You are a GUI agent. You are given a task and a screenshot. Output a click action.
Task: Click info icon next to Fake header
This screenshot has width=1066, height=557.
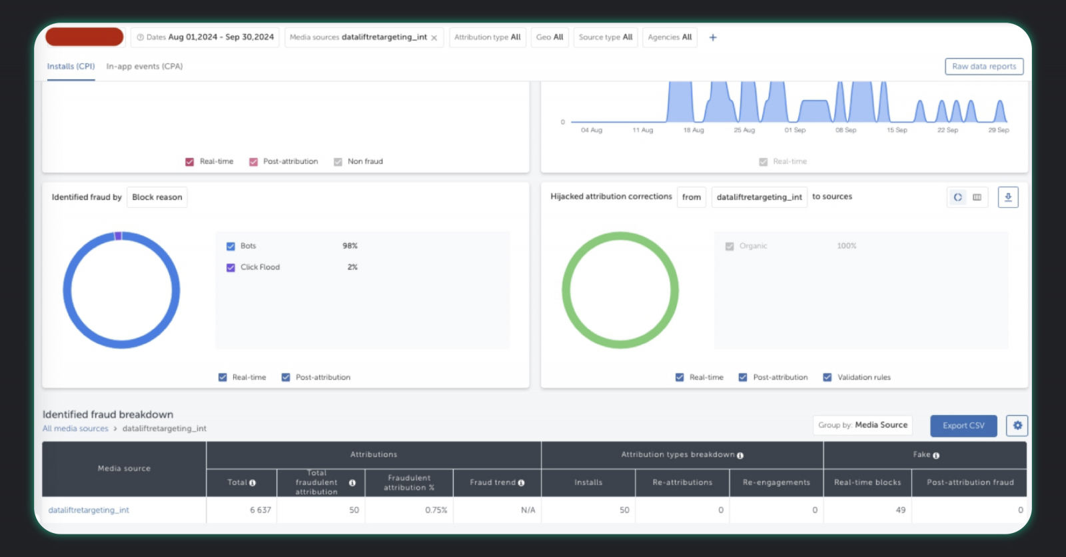pyautogui.click(x=936, y=456)
